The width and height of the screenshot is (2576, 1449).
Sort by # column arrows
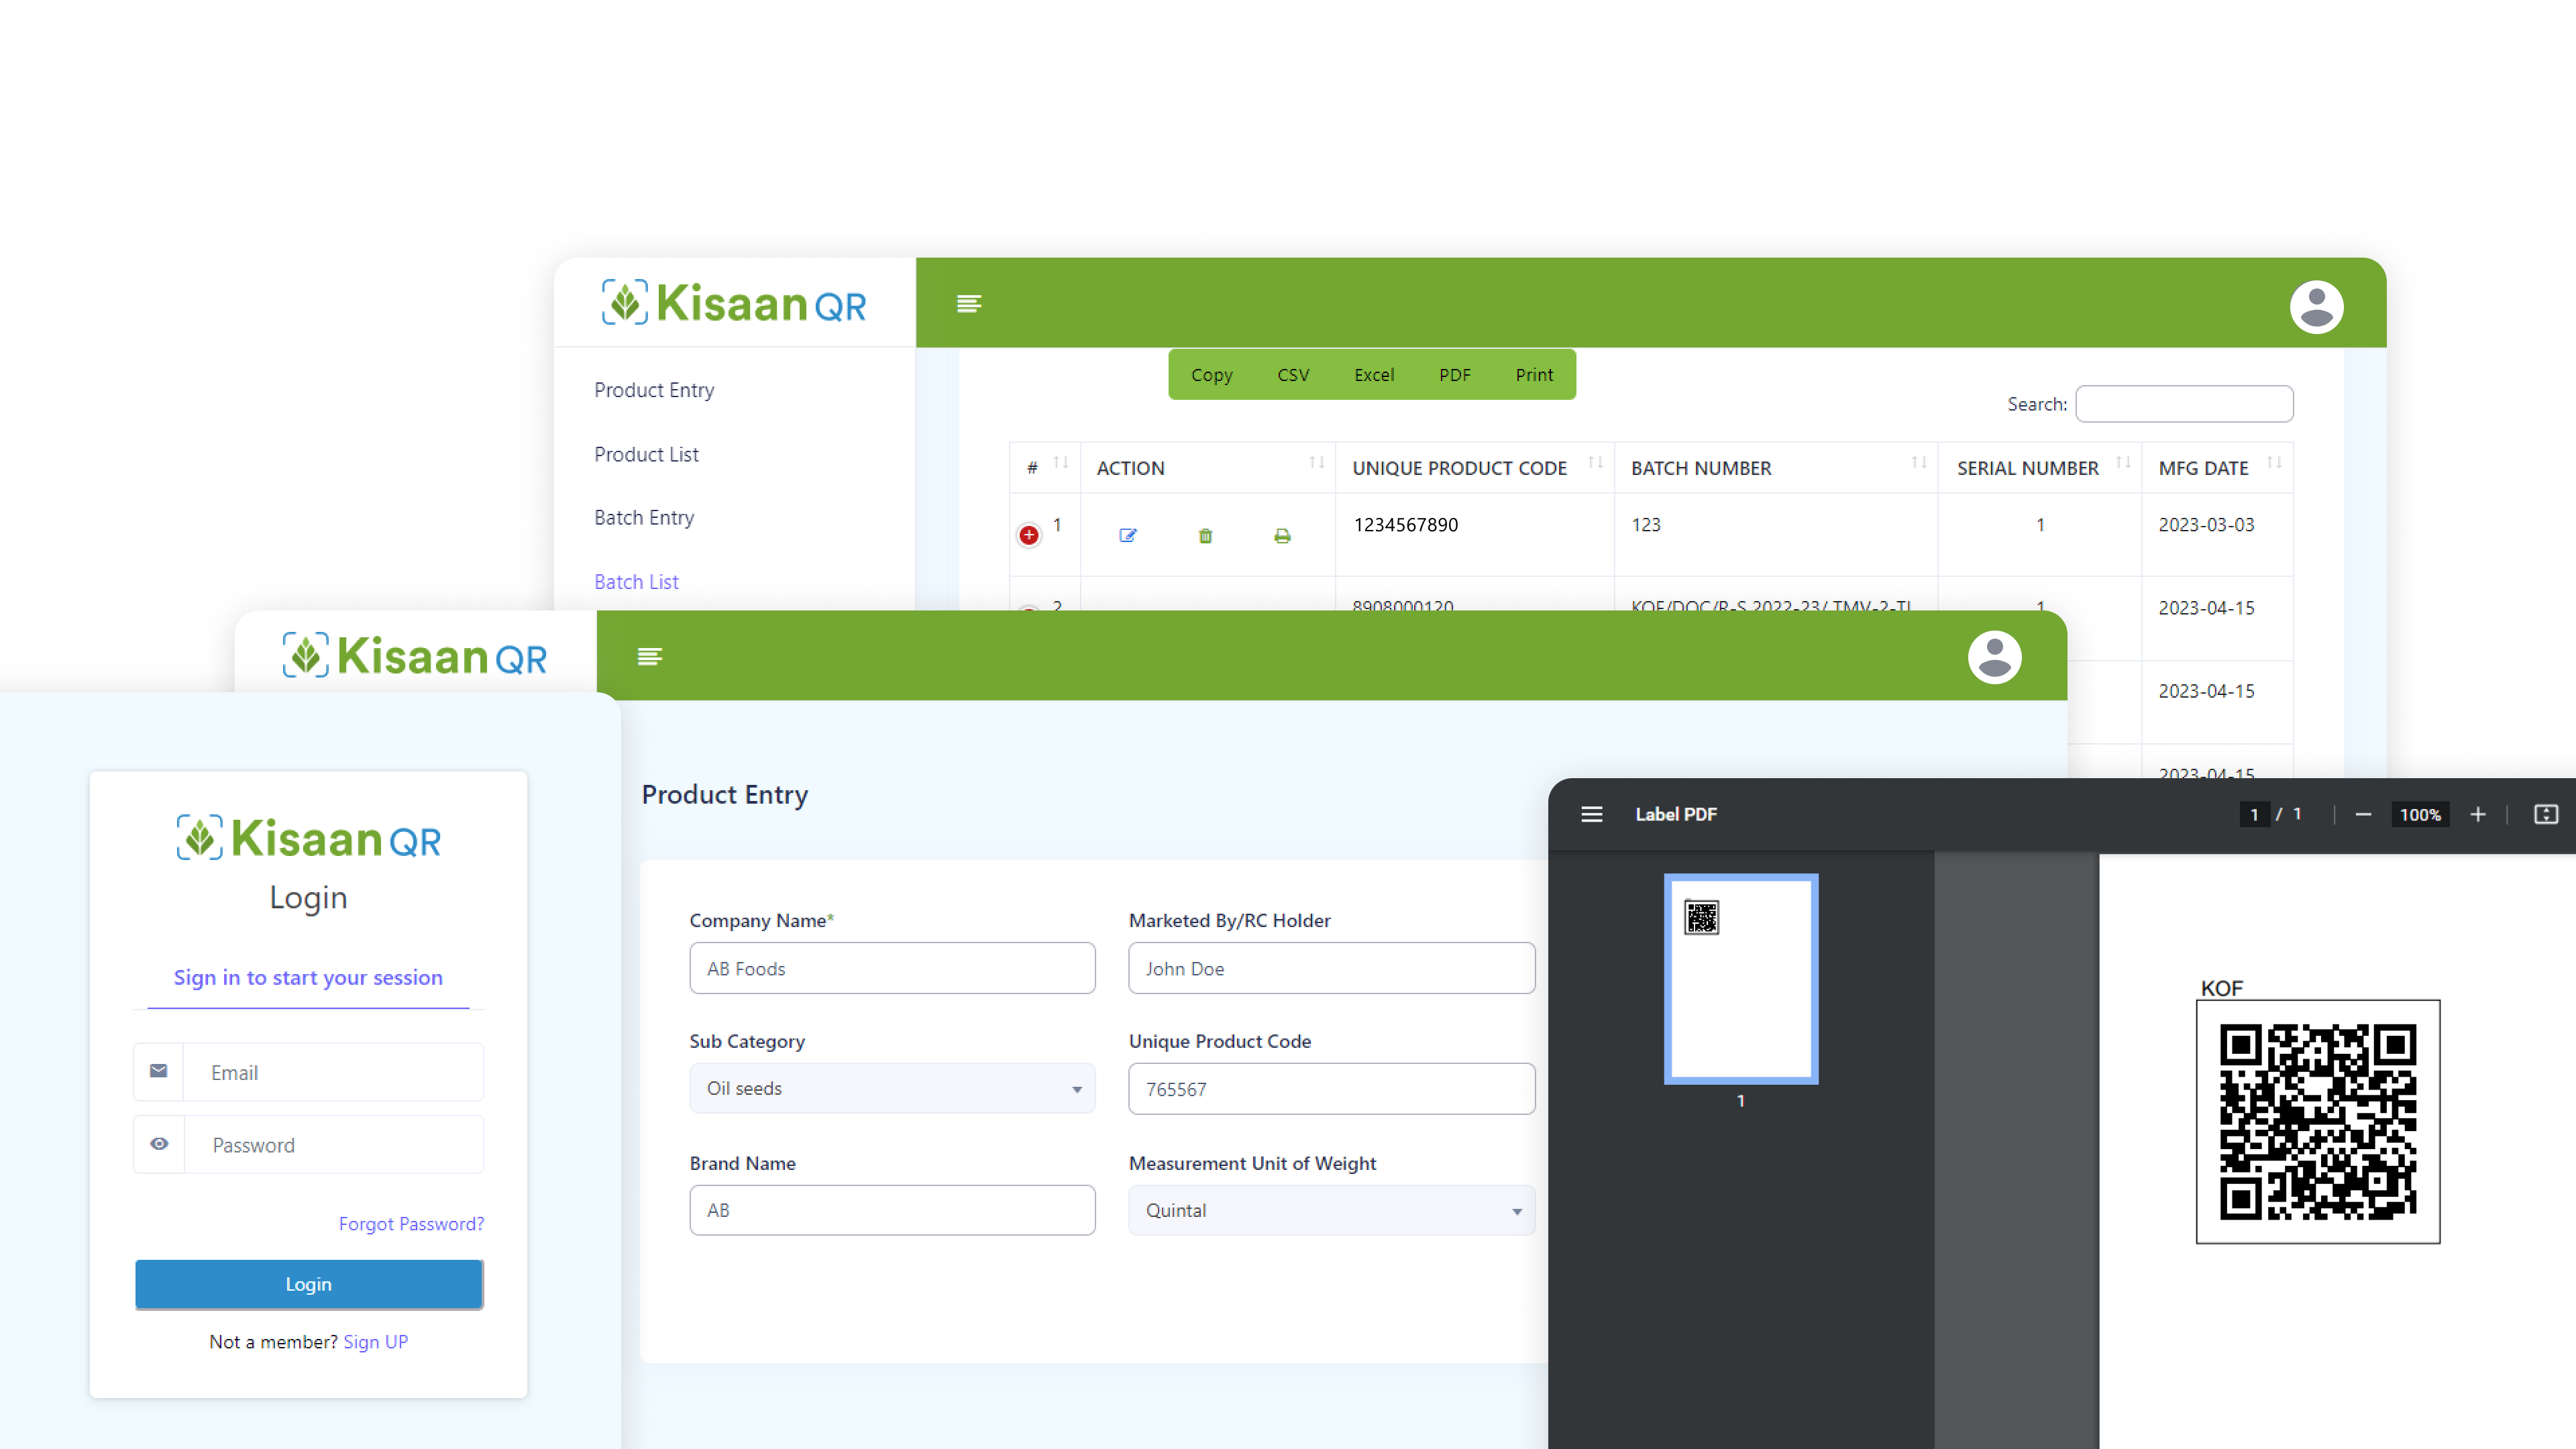1061,463
